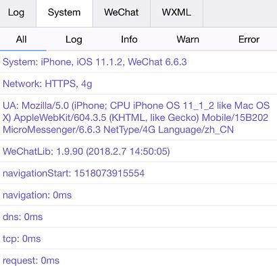Click the UA Mozilla/5.0 user agent entry
This screenshot has width=277, height=266.
(138, 117)
